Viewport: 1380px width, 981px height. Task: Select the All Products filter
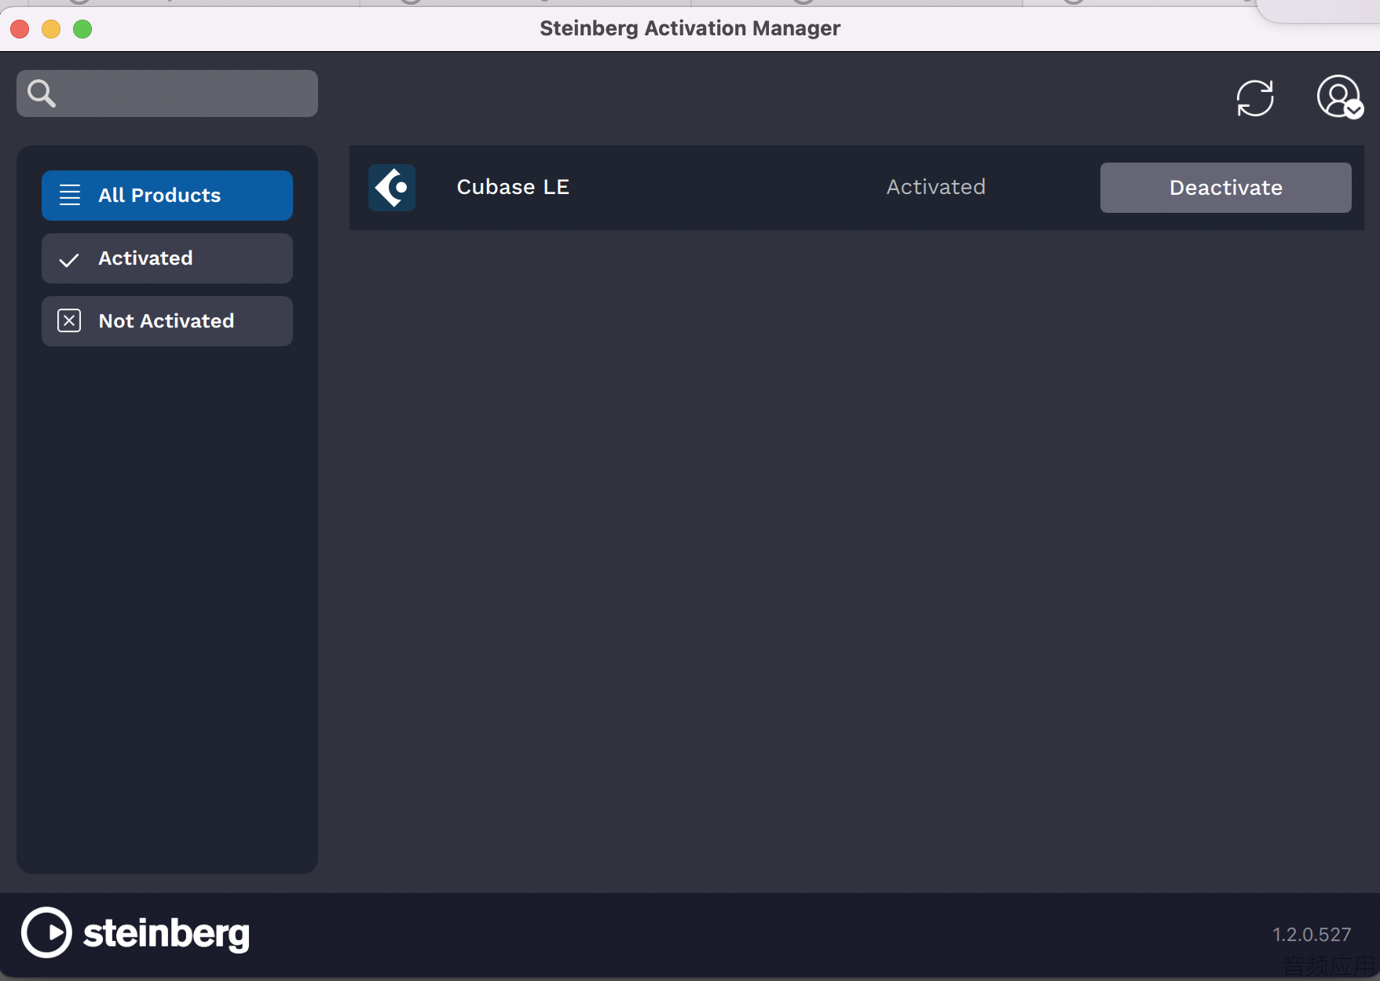point(167,196)
